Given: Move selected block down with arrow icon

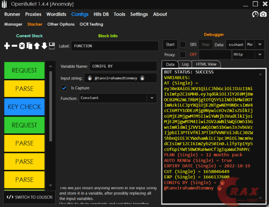Looking at the screenshot, I should click(x=44, y=46).
